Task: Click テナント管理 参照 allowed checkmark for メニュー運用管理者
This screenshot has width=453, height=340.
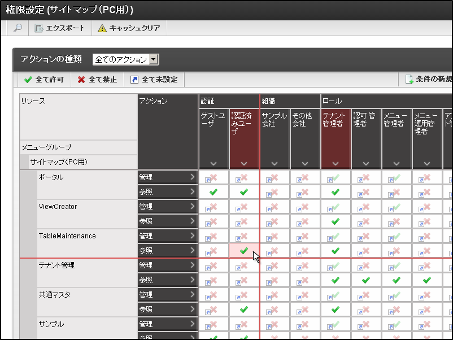Action: pyautogui.click(x=427, y=280)
